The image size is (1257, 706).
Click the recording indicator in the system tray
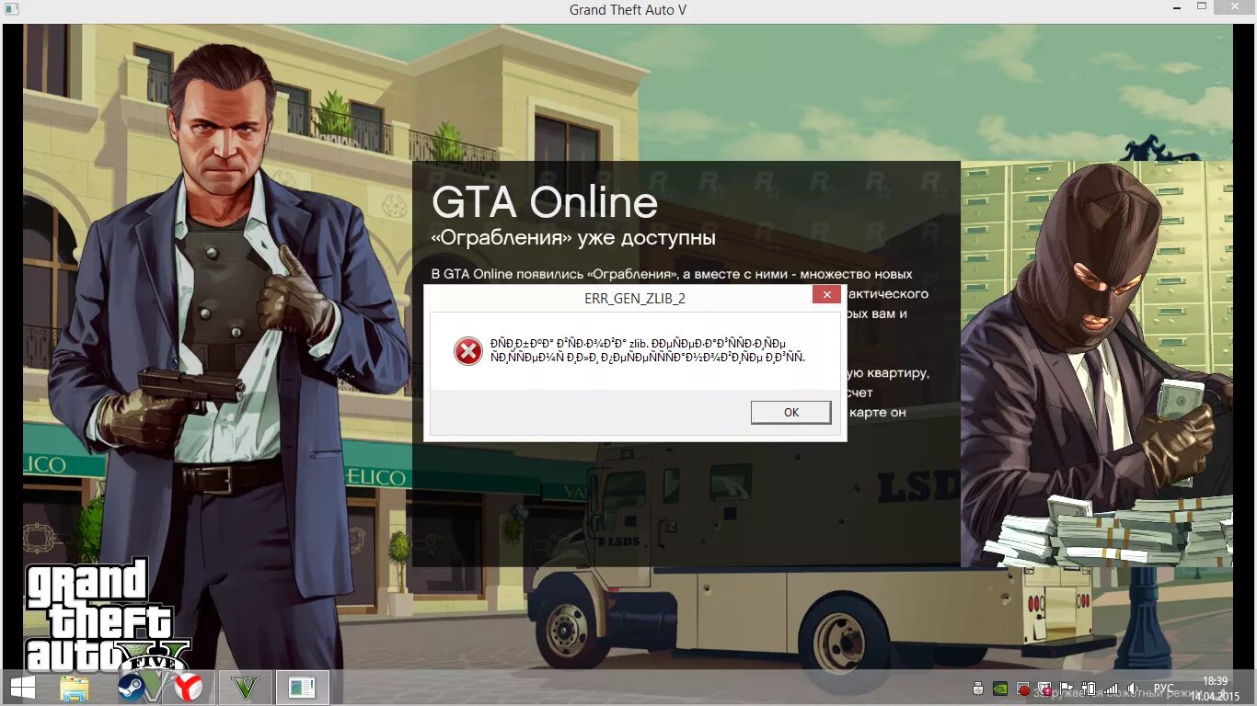1023,689
